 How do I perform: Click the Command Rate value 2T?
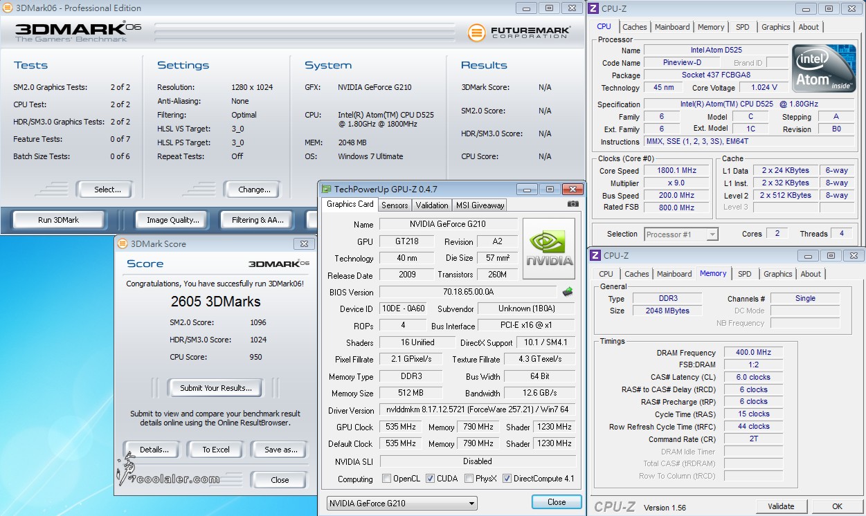pos(753,439)
